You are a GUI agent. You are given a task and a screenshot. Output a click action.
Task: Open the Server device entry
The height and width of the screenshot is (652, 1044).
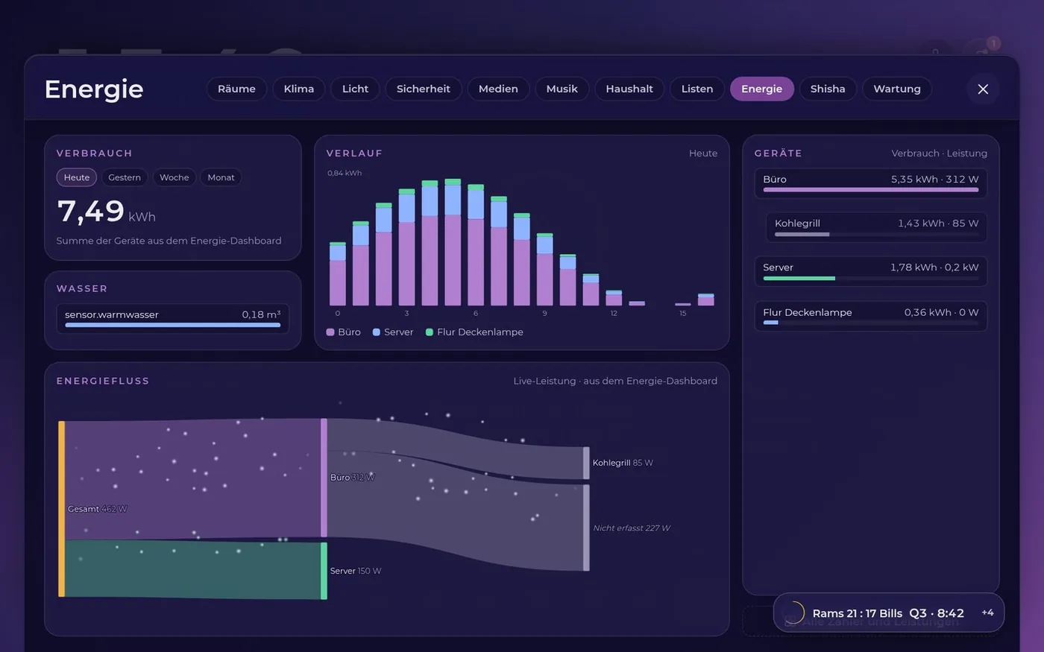coord(871,271)
